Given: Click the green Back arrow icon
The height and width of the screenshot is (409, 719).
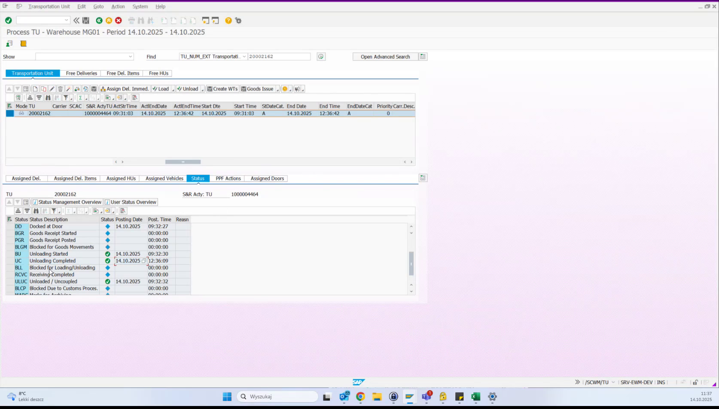Looking at the screenshot, I should (x=99, y=20).
